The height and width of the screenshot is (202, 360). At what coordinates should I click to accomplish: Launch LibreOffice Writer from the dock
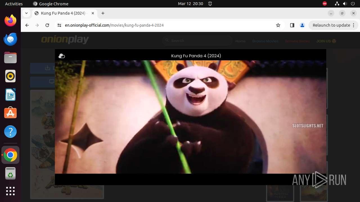[10, 95]
